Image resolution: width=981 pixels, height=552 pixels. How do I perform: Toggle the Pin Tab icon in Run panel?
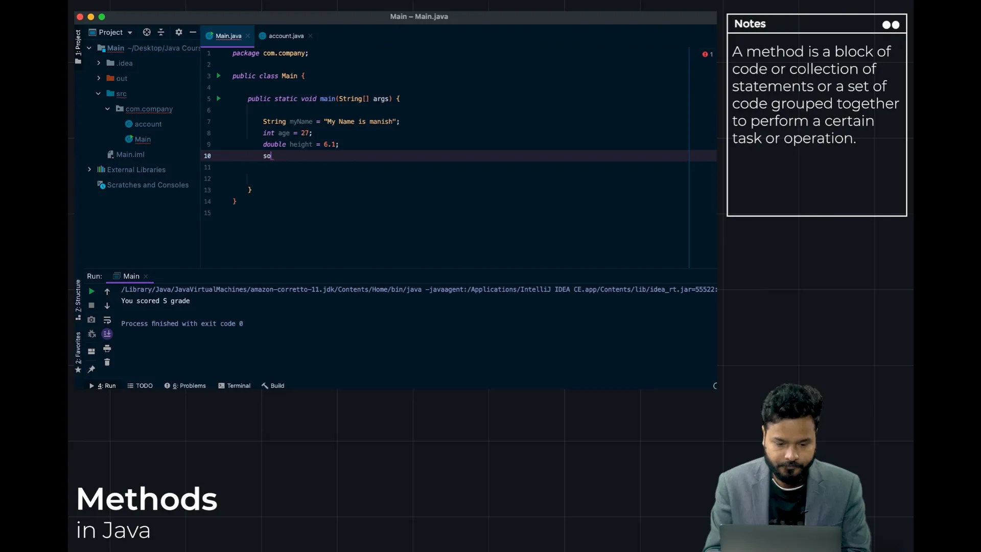[x=91, y=369]
